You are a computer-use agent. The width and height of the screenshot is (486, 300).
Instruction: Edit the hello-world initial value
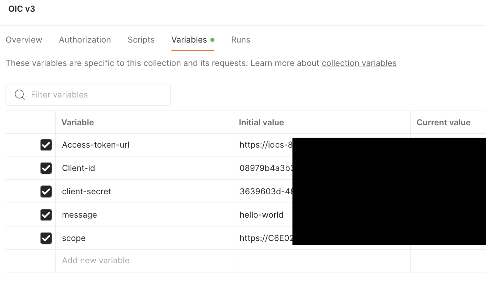[x=262, y=215]
